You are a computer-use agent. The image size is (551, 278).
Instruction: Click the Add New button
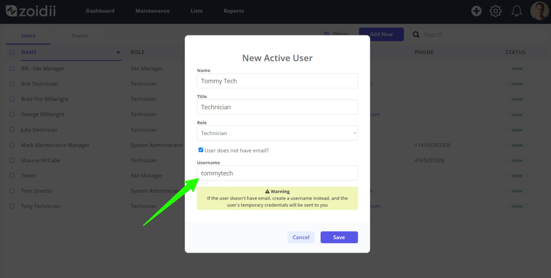click(x=381, y=34)
